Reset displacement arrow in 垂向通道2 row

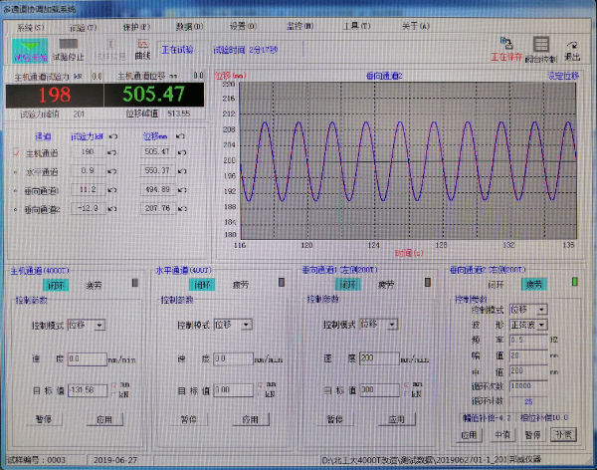click(x=182, y=208)
